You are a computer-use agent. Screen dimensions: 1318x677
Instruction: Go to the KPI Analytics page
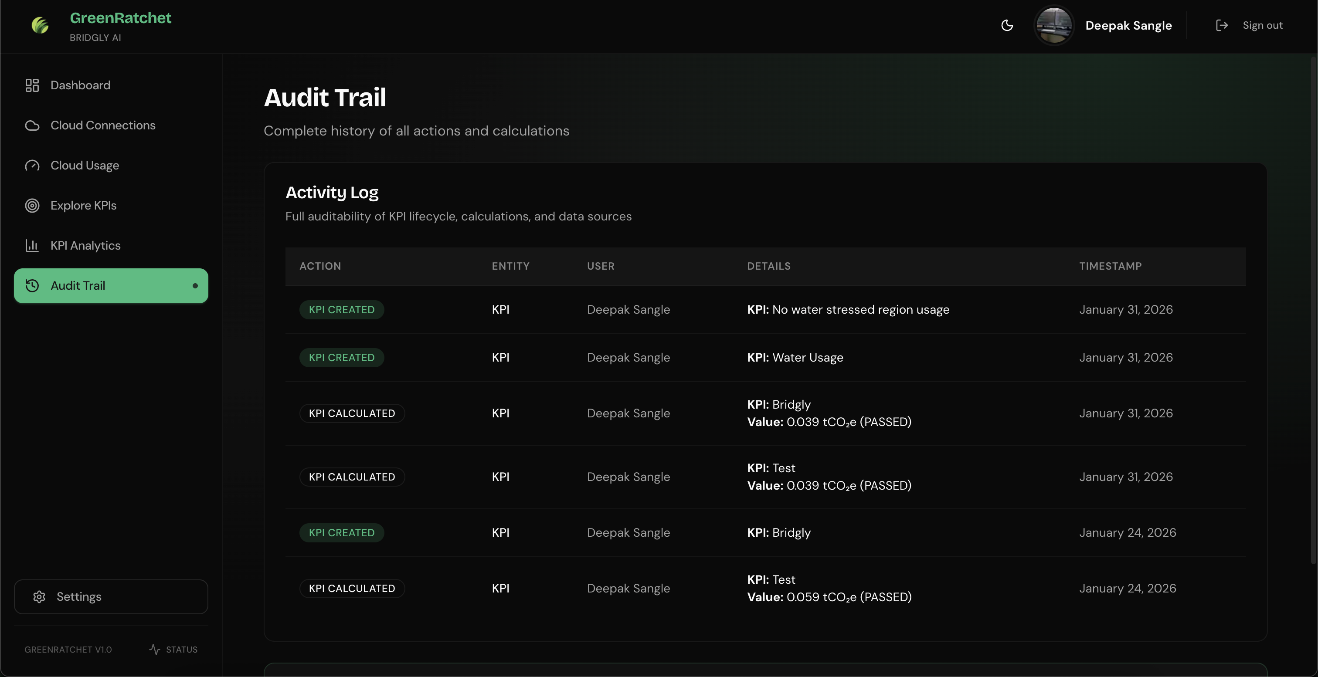pos(85,245)
